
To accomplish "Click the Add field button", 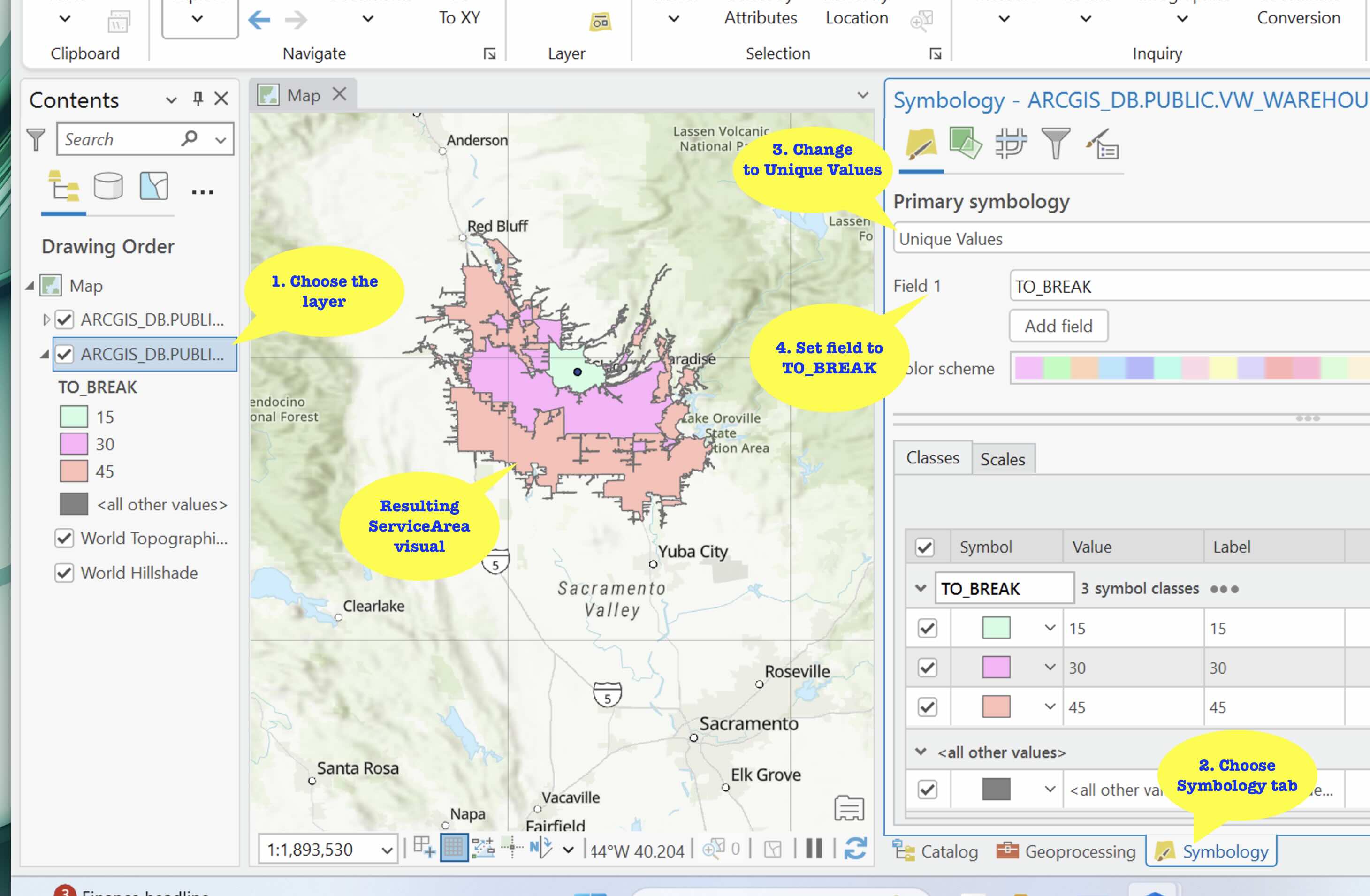I will [x=1058, y=327].
